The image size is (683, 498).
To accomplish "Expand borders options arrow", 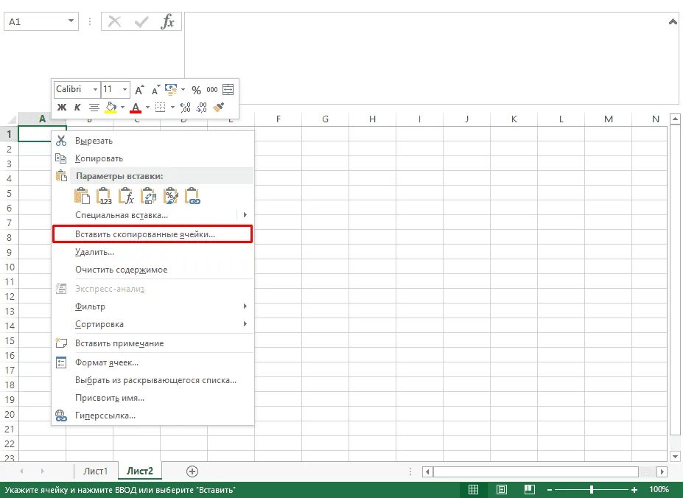I will (172, 107).
